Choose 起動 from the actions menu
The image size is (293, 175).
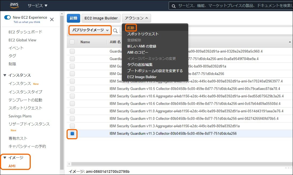coord(131,28)
